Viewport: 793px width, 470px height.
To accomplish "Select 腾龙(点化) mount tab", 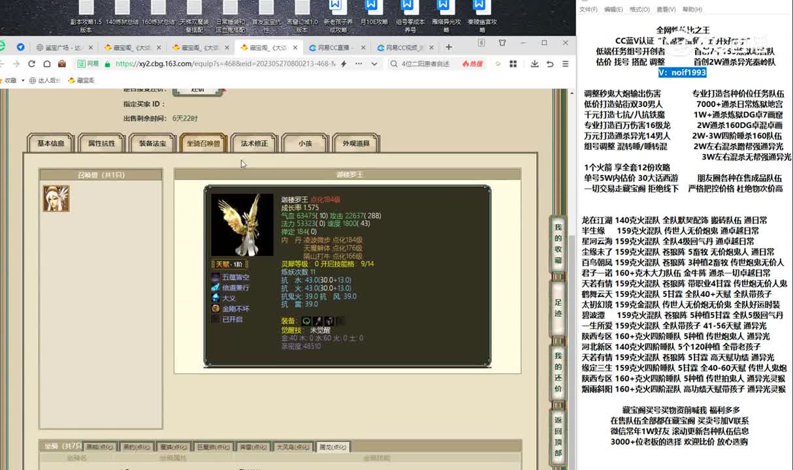I will tap(332, 447).
